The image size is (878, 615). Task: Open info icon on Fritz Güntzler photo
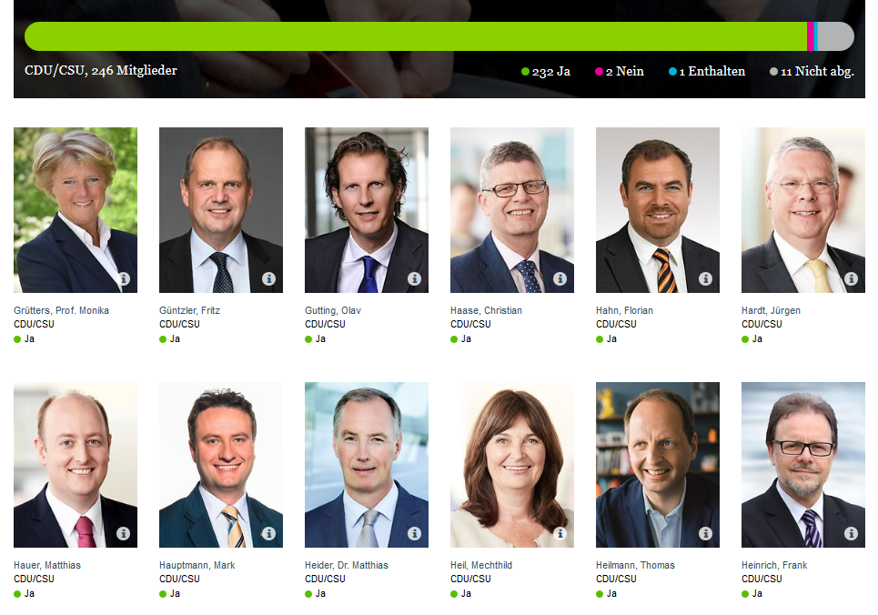[268, 278]
